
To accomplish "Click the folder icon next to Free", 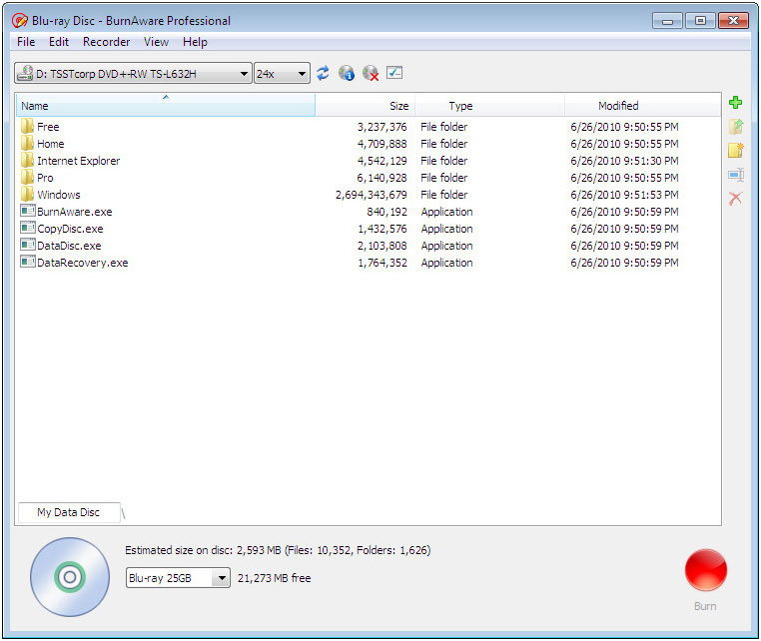I will point(27,126).
